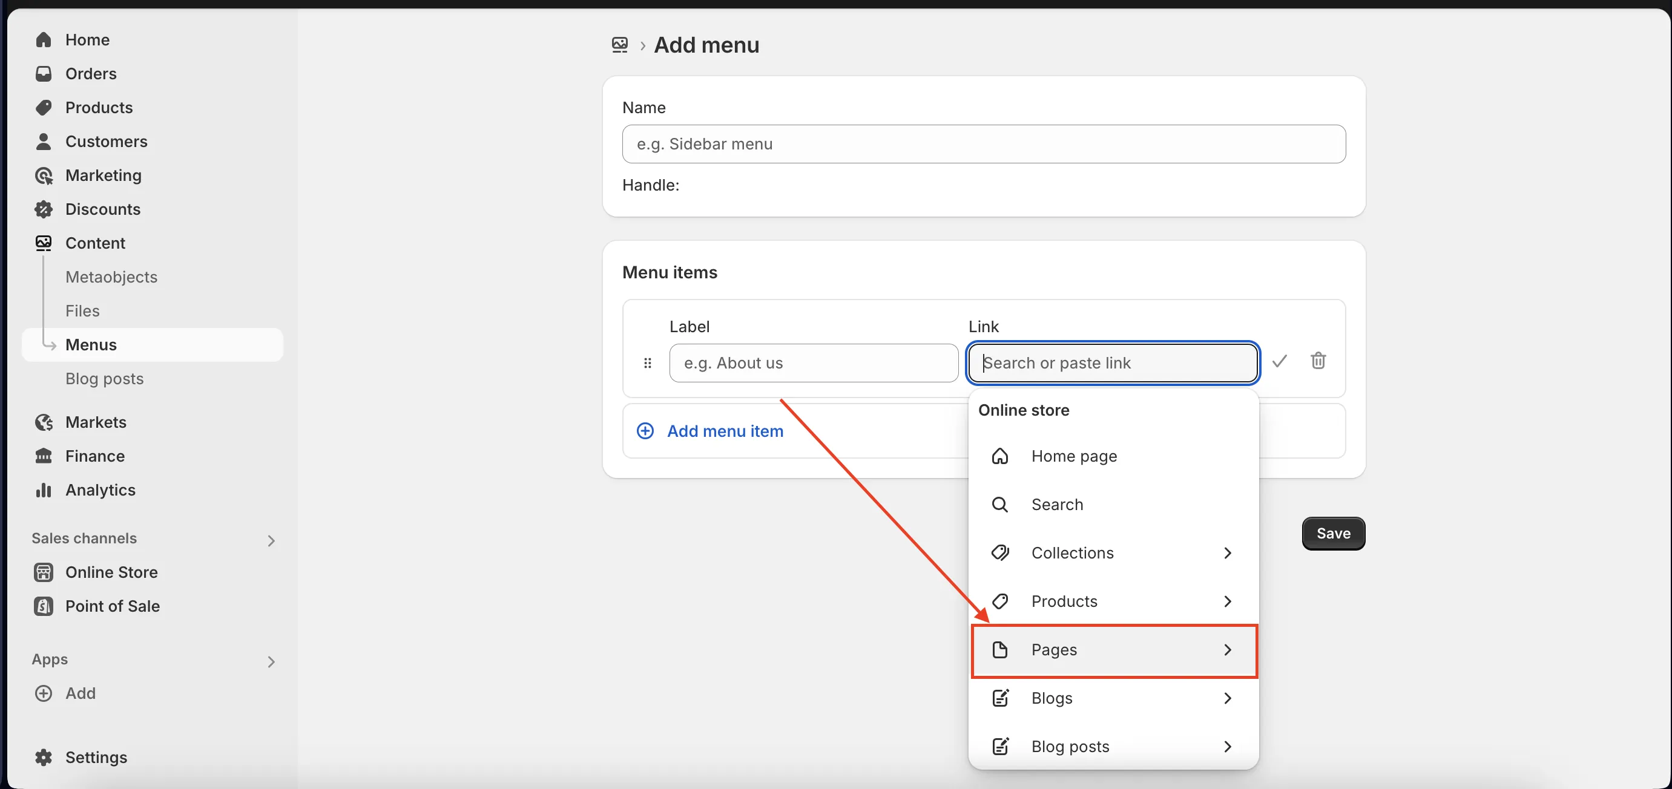Image resolution: width=1672 pixels, height=789 pixels.
Task: Confirm menu item with the checkmark icon
Action: [1279, 361]
